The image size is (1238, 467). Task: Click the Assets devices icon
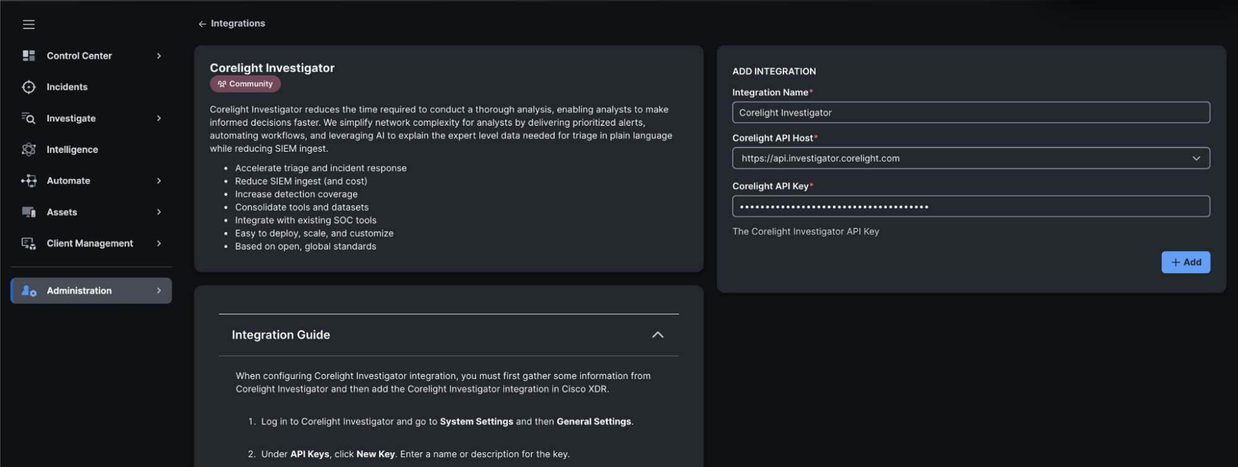click(x=28, y=212)
